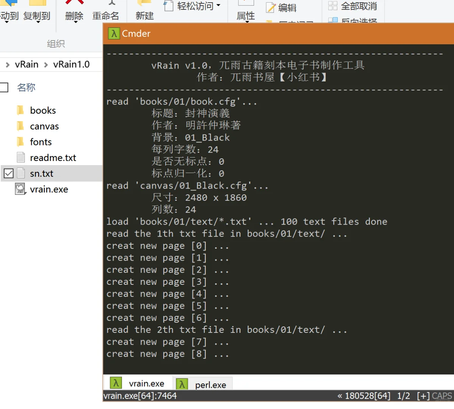
Task: Click the Cmder title bar text
Action: coord(136,34)
